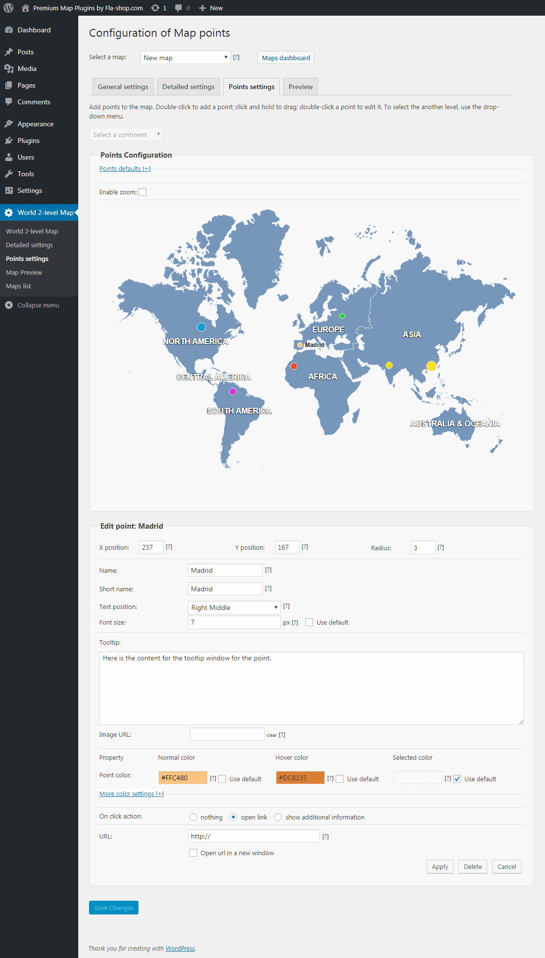Open the Select a continent dropdown

126,134
